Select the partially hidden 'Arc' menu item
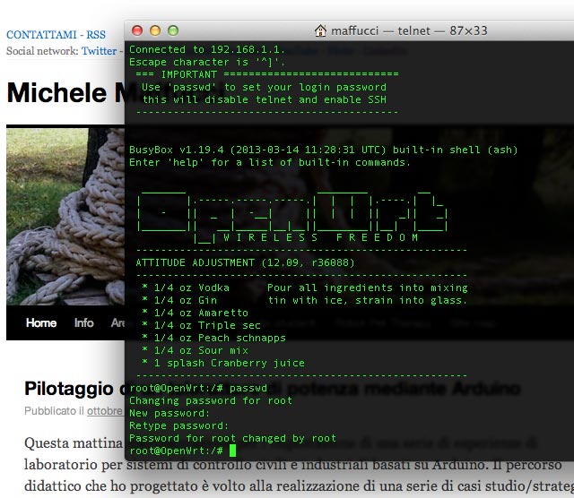 (117, 323)
